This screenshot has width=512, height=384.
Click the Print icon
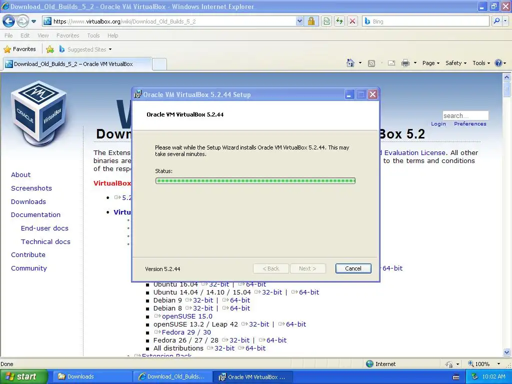[405, 63]
